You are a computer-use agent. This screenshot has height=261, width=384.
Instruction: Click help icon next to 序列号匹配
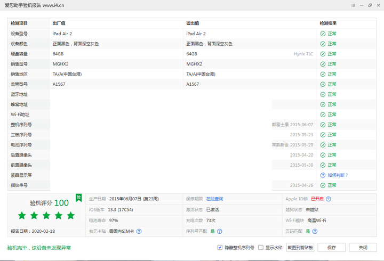click(x=220, y=231)
